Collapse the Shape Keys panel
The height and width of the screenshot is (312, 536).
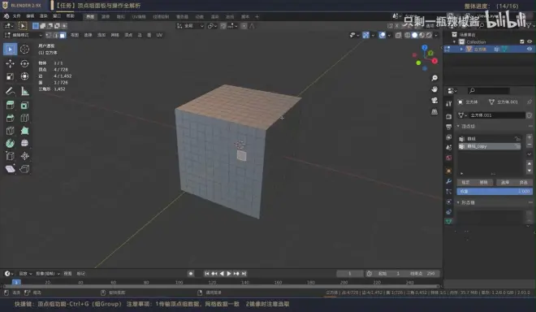[x=458, y=202]
